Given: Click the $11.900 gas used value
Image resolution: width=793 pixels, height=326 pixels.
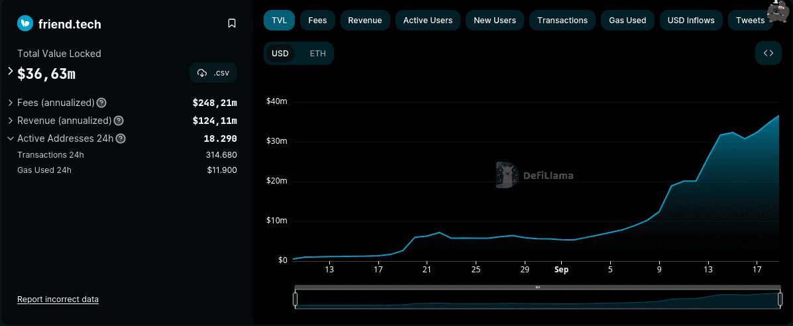Looking at the screenshot, I should [222, 170].
